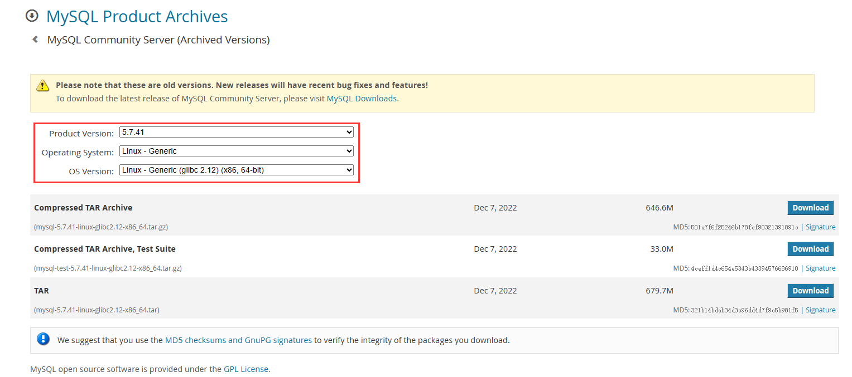Click Dec 7, 2022 in the TAR row
This screenshot has height=377, width=852.
click(x=495, y=291)
